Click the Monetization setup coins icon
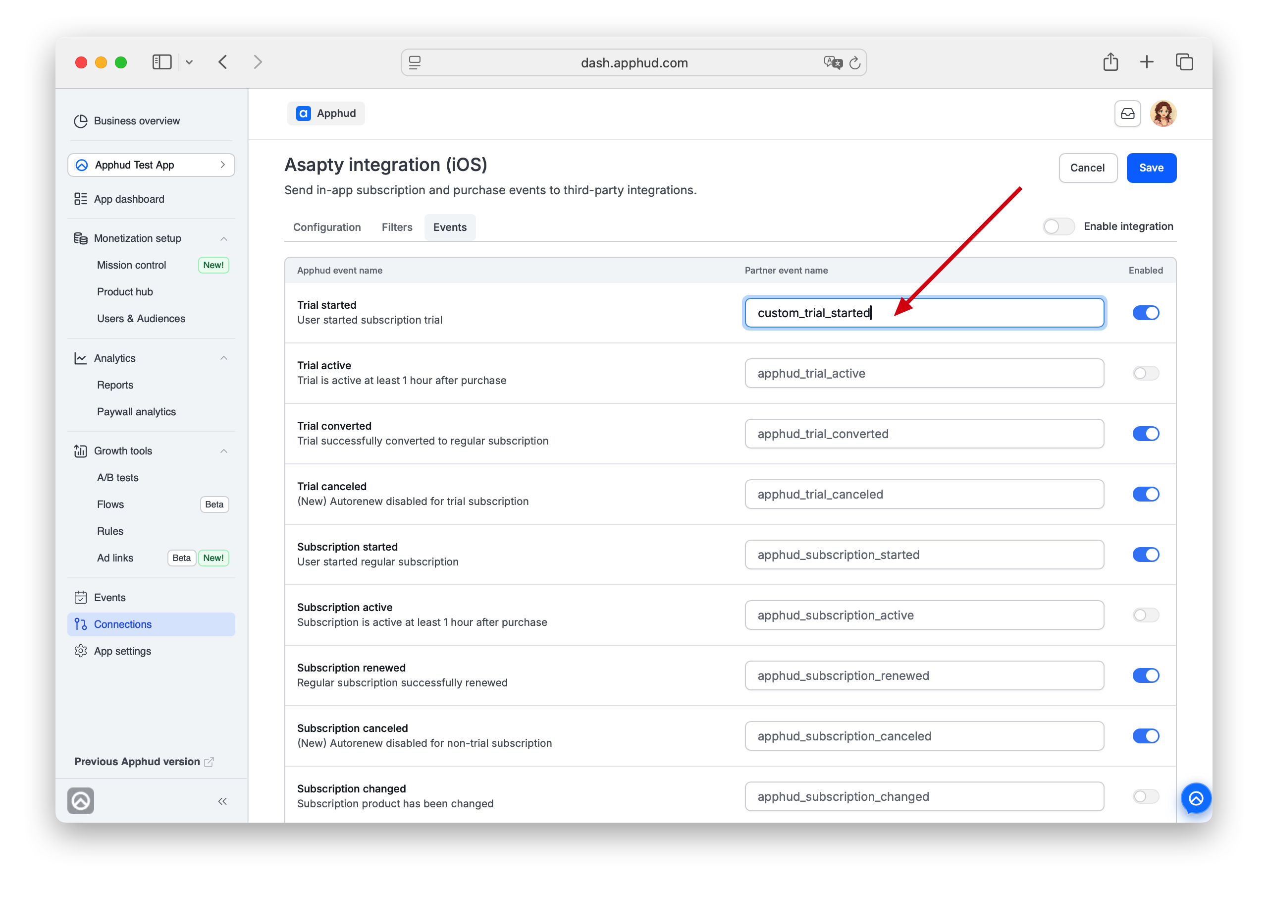Viewport: 1268px width, 897px height. [x=81, y=238]
